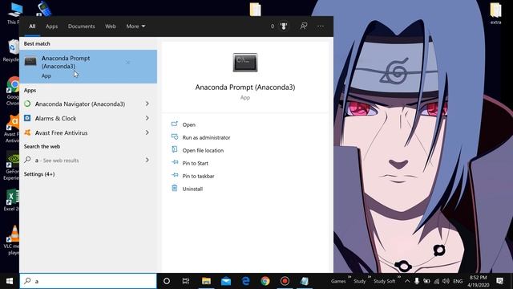Open Cortana circle on taskbar
513x289 pixels.
[167, 281]
